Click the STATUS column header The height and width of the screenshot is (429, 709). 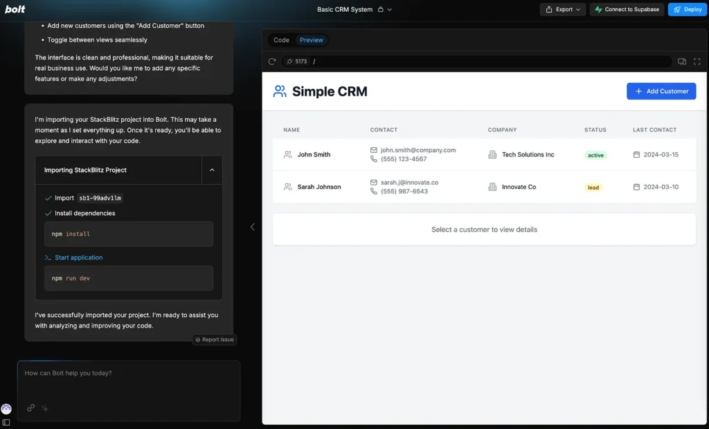595,130
